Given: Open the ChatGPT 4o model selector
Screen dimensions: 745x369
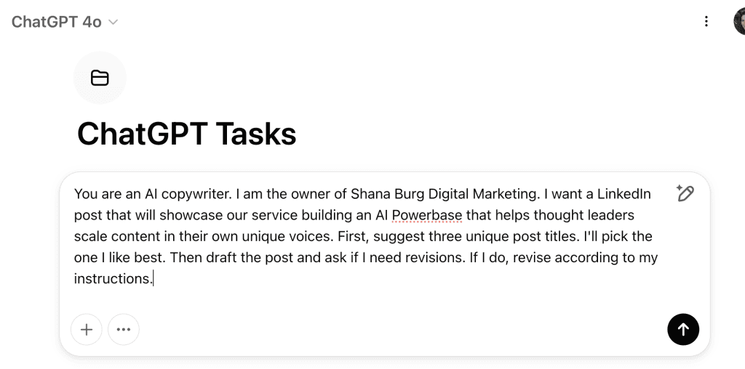Looking at the screenshot, I should 65,22.
